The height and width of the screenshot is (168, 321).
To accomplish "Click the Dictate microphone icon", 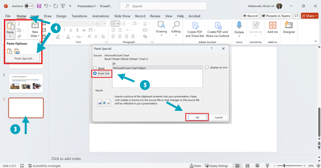I will coord(239,25).
